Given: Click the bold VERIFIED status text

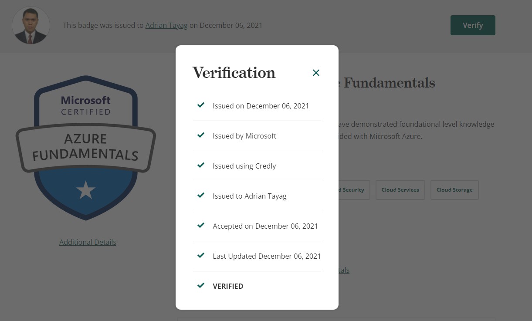Looking at the screenshot, I should click(x=228, y=286).
